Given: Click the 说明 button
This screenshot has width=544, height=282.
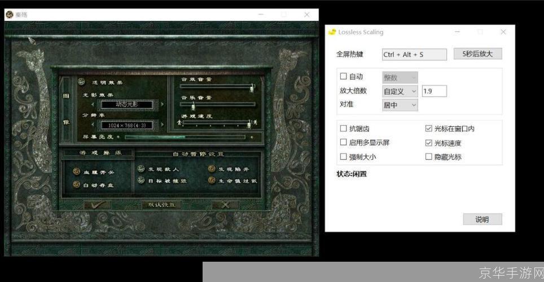Looking at the screenshot, I should click(482, 219).
